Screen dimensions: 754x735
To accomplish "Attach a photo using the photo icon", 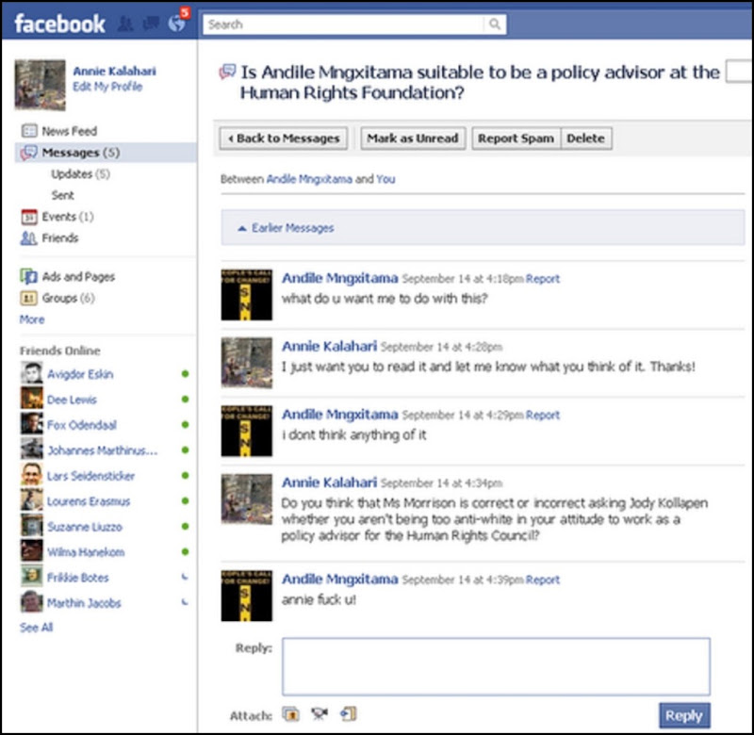I will [x=291, y=714].
